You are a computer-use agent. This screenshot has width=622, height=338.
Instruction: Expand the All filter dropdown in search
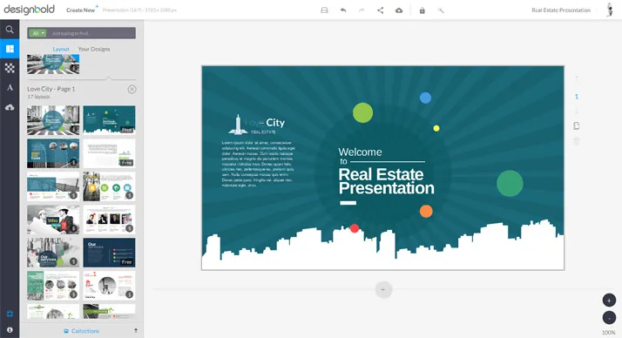click(x=37, y=33)
